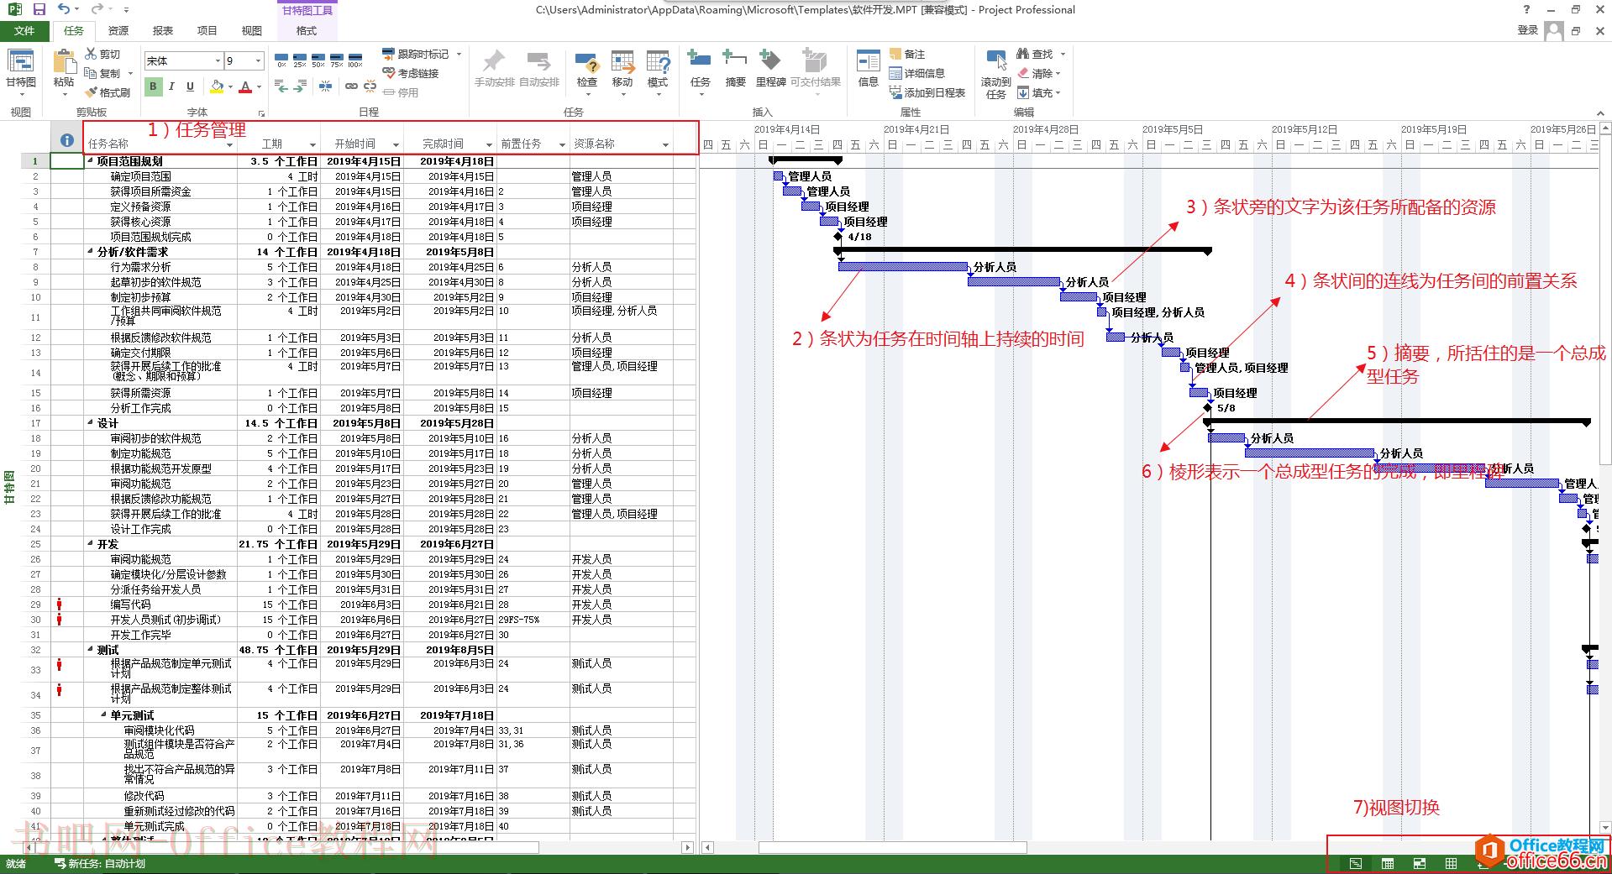Collapse the ribbon with the caret
The height and width of the screenshot is (874, 1612).
[x=1600, y=113]
